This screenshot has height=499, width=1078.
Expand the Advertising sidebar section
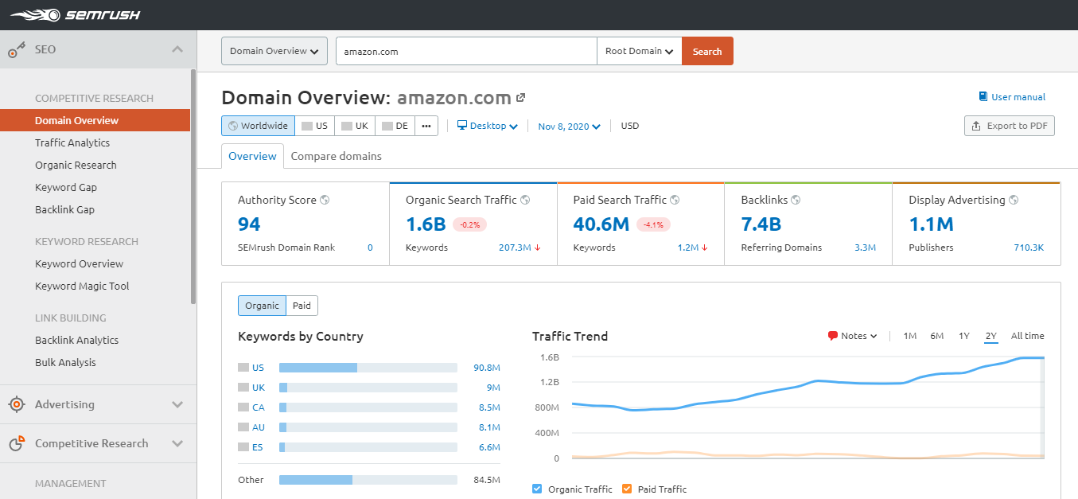pos(177,404)
